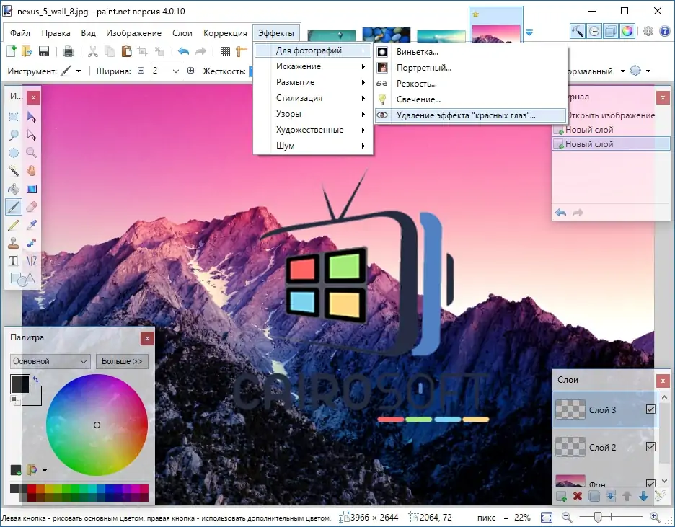Swap primary and secondary colors
Viewport: 675px width, 527px height.
coord(36,379)
